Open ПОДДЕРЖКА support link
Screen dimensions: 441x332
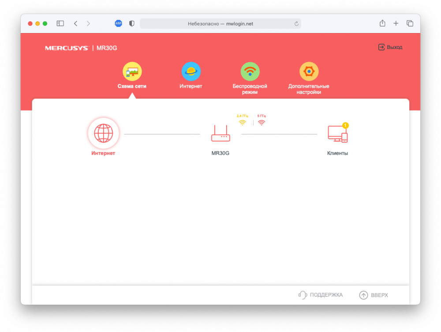(x=320, y=295)
